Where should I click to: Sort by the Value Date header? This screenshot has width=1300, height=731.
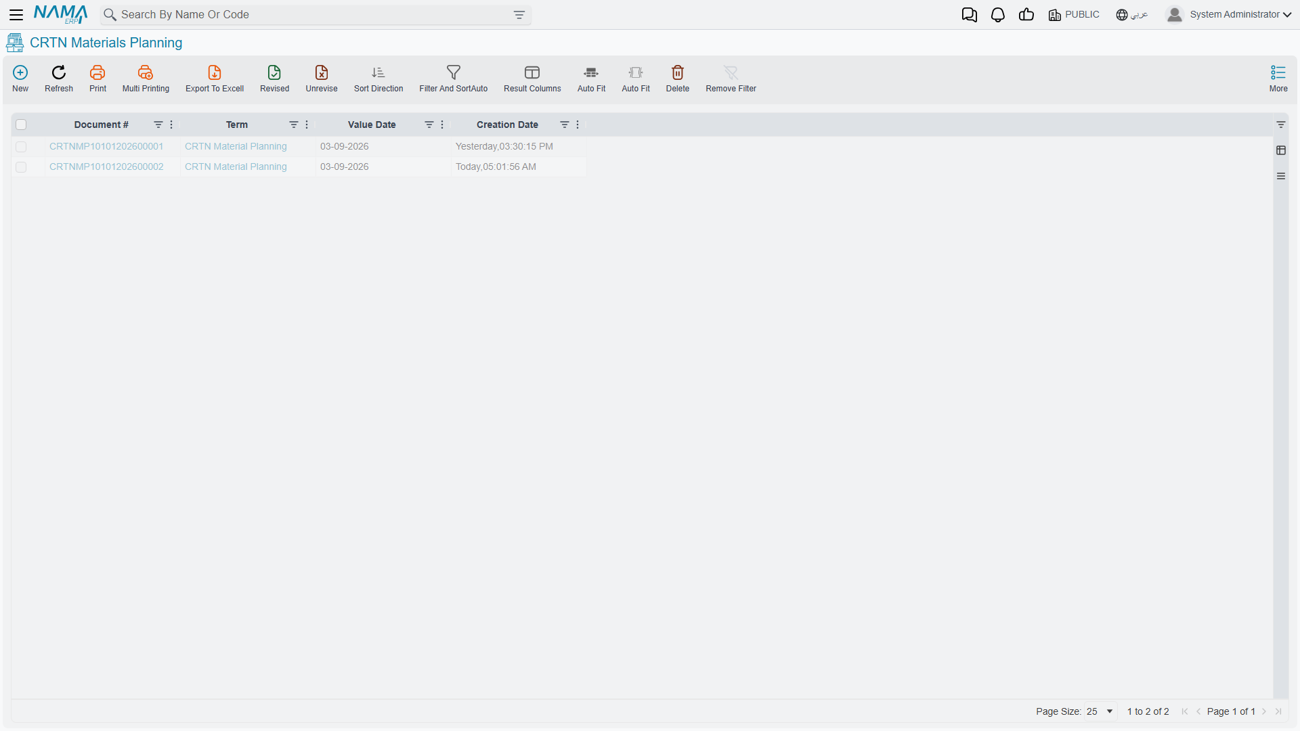pyautogui.click(x=372, y=125)
